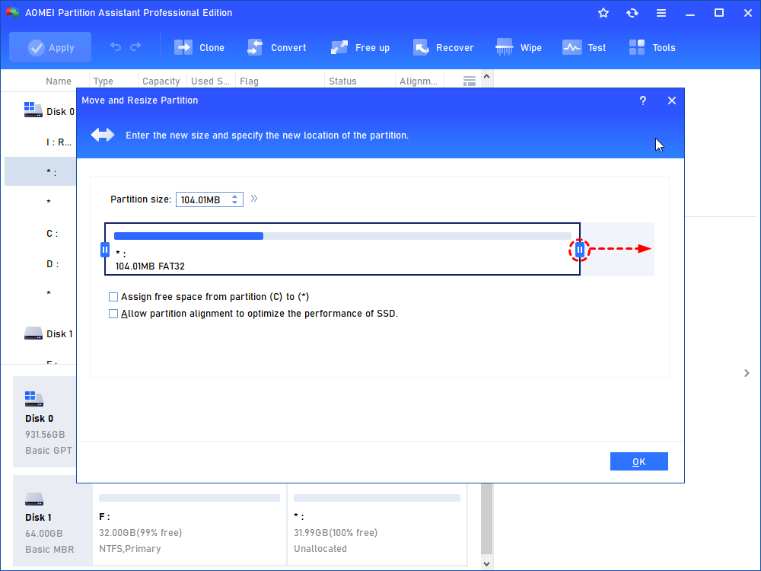Click the OK button
This screenshot has height=571, width=761.
pos(638,461)
